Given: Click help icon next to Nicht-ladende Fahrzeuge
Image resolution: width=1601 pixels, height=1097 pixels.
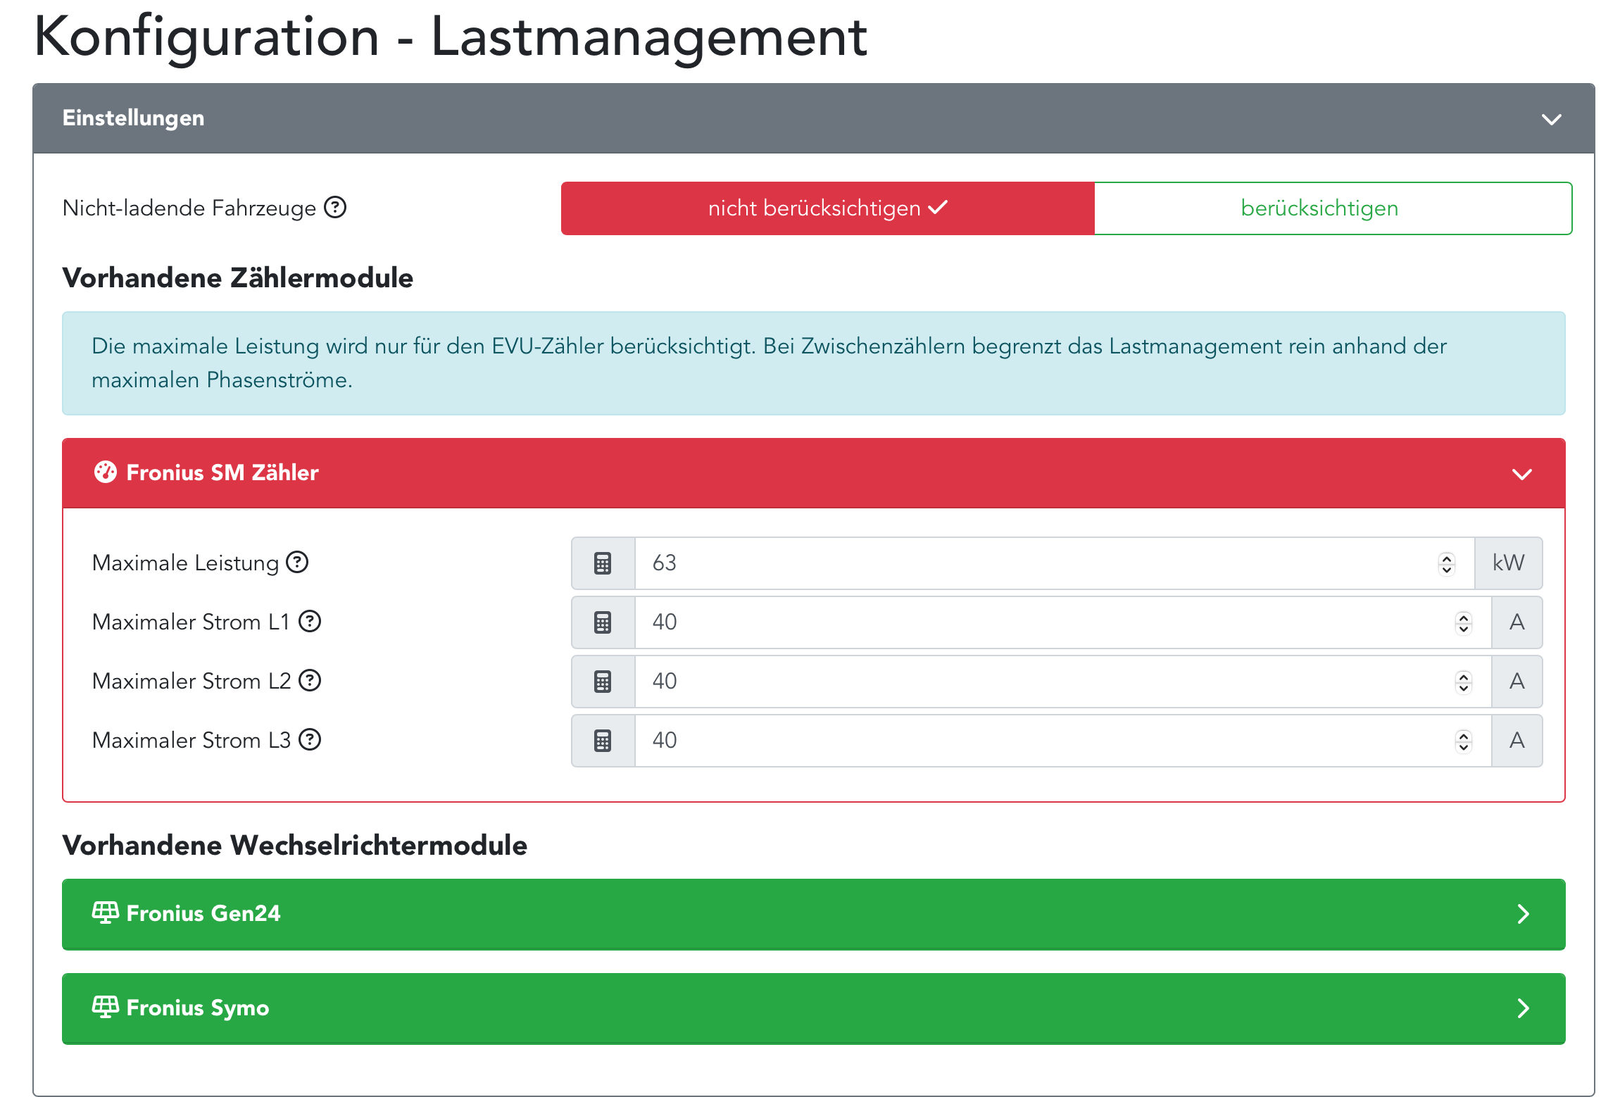Looking at the screenshot, I should point(335,208).
